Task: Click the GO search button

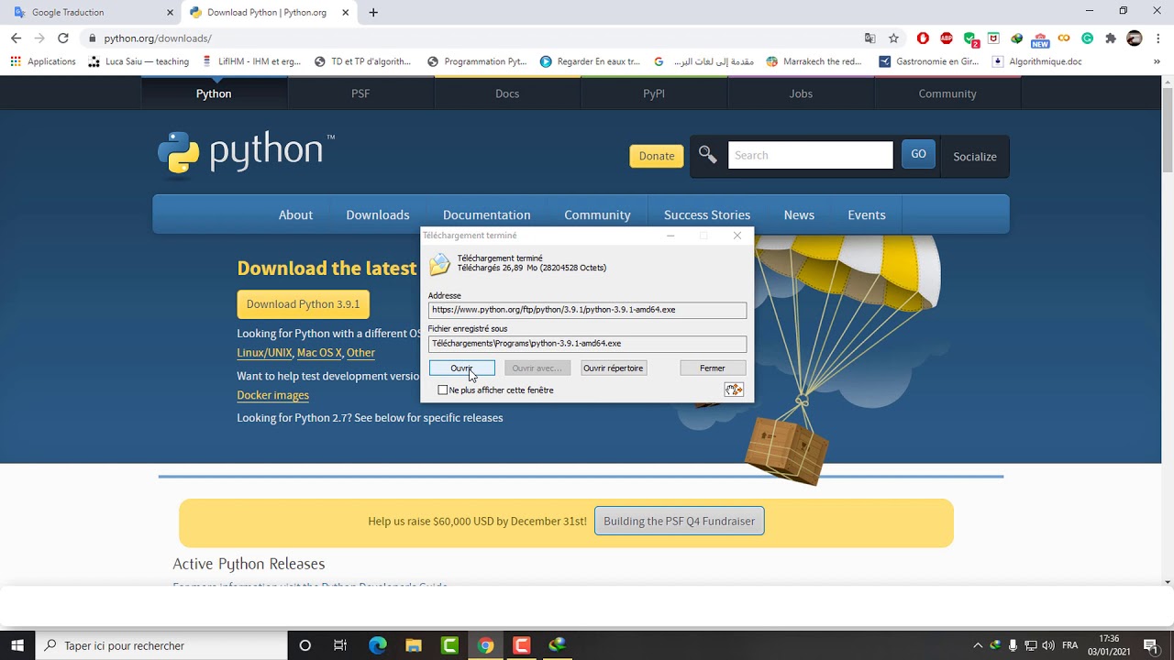Action: point(918,155)
